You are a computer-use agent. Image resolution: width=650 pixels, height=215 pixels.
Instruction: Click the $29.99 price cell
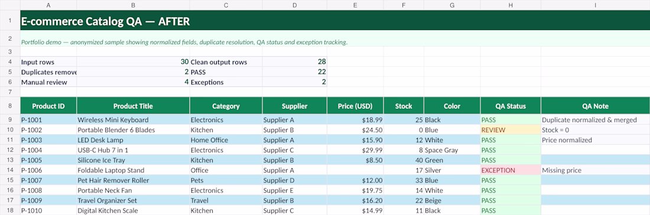point(355,150)
